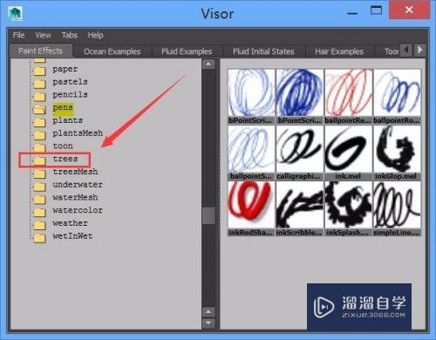
Task: Choose the ballpointS brush thumbnail
Action: click(251, 149)
